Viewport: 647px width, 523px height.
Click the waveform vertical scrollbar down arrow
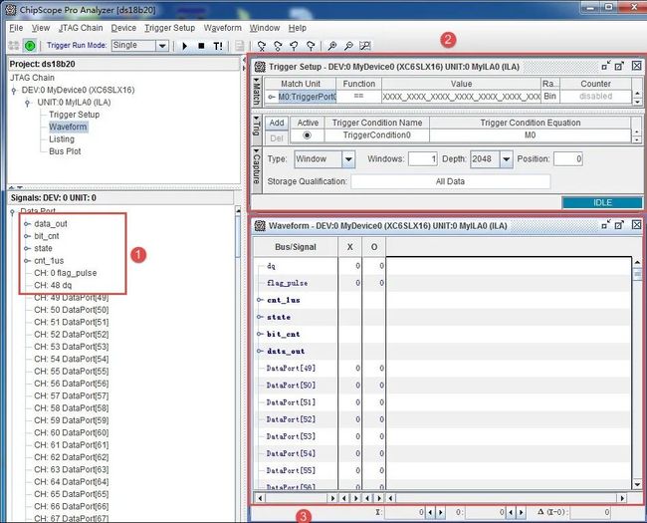point(637,484)
